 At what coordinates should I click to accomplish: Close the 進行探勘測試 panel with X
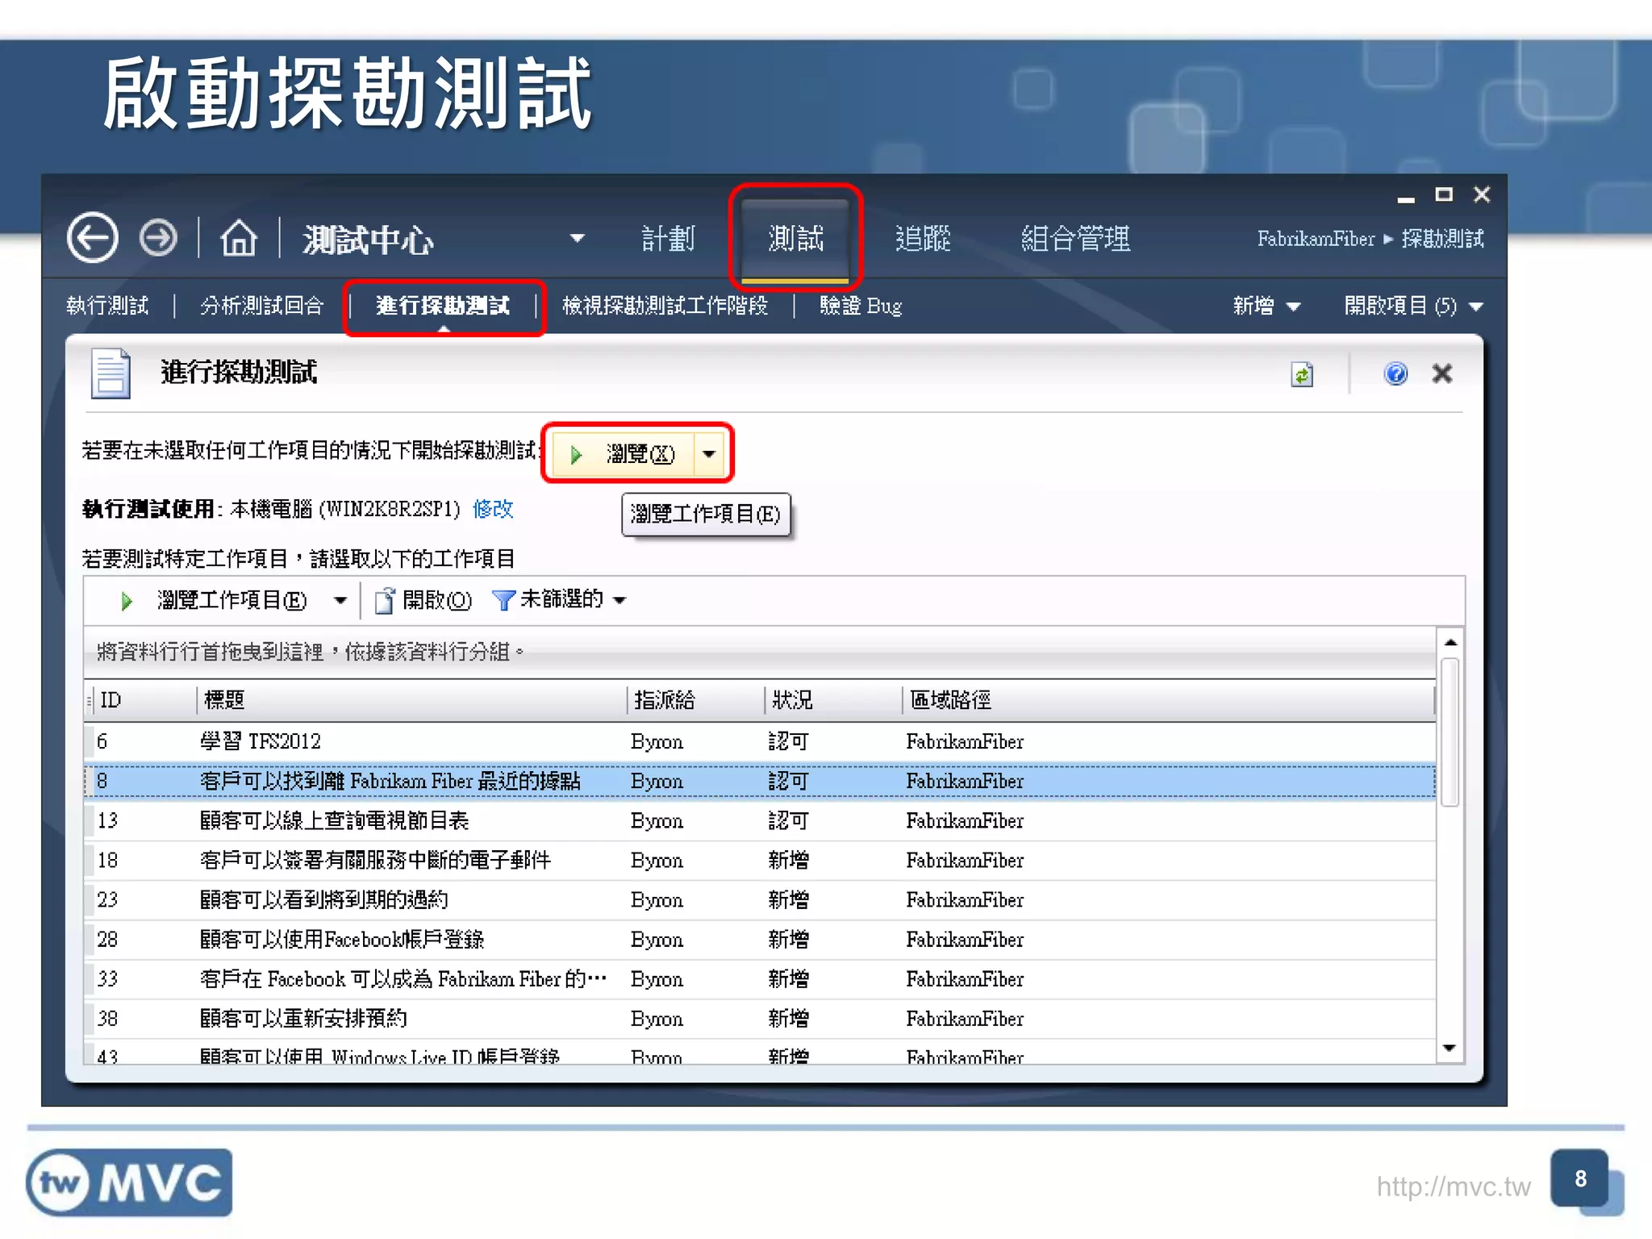pos(1442,373)
